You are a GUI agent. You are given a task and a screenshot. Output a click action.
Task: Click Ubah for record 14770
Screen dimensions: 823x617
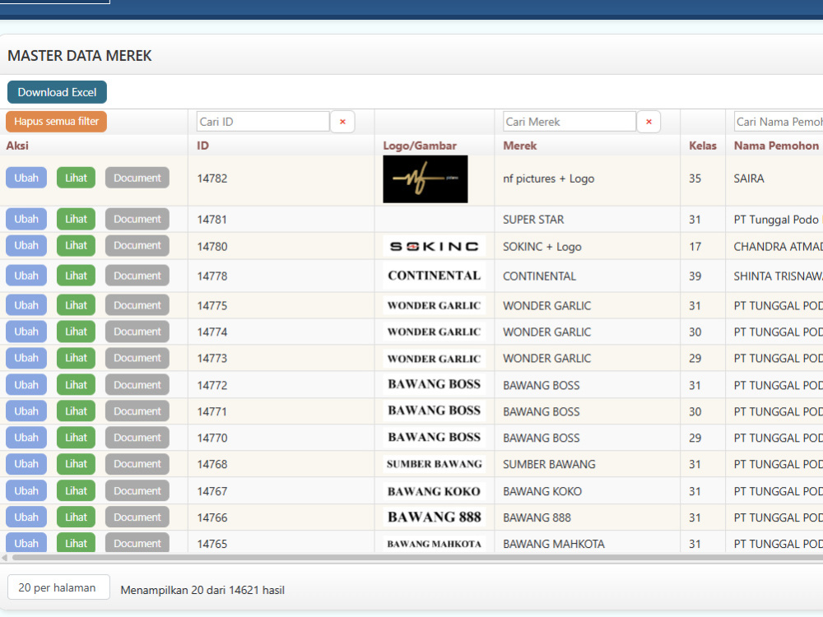[26, 438]
